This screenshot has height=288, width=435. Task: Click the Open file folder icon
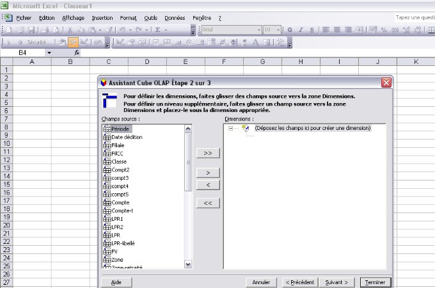20,29
